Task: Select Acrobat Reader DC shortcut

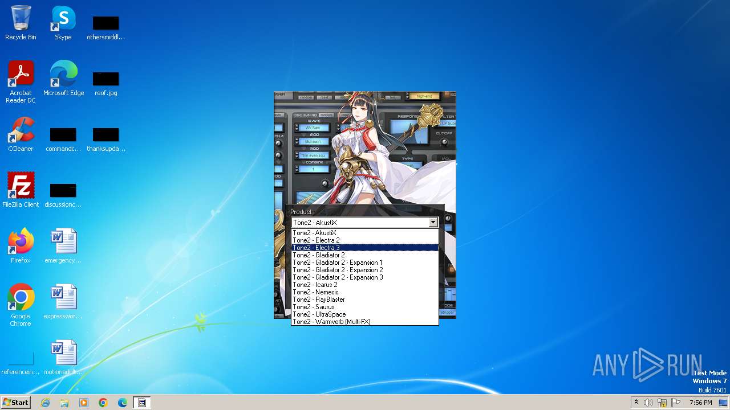Action: (x=21, y=82)
